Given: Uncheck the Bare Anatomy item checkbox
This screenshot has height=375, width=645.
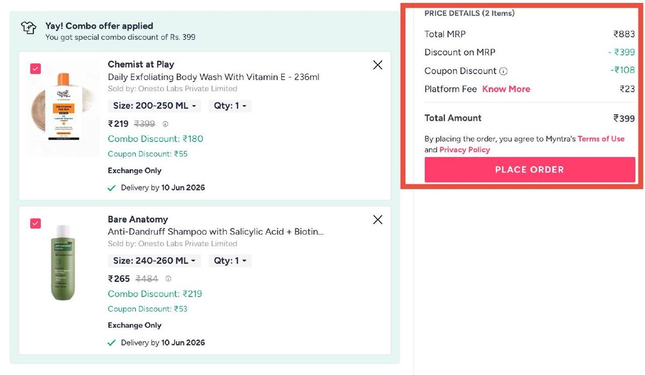Looking at the screenshot, I should click(x=35, y=223).
